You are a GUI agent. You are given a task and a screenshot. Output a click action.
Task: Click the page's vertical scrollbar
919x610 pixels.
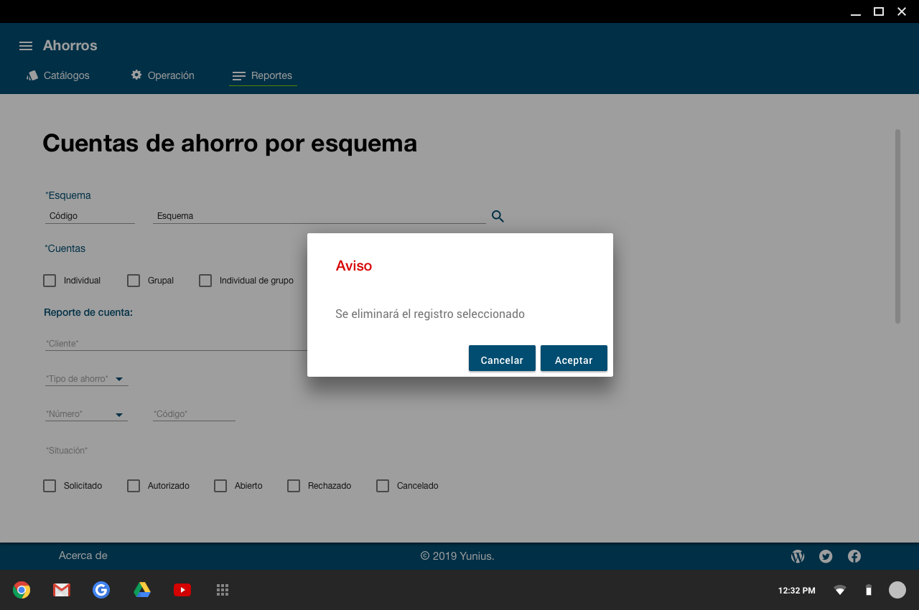[x=897, y=226]
